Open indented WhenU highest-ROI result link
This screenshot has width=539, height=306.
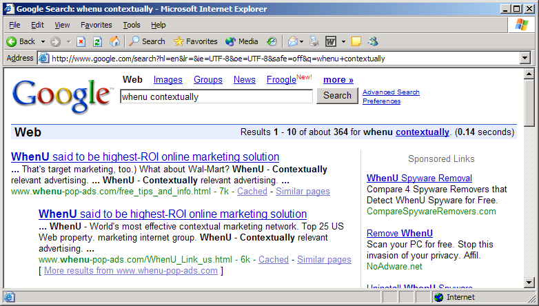coord(172,214)
